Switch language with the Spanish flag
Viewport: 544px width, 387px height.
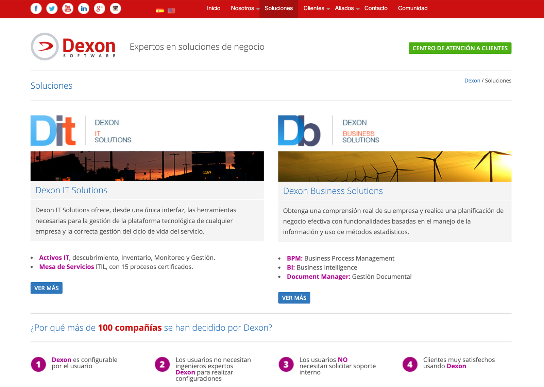click(x=160, y=11)
